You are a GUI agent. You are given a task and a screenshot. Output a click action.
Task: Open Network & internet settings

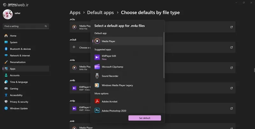pyautogui.click(x=26, y=55)
